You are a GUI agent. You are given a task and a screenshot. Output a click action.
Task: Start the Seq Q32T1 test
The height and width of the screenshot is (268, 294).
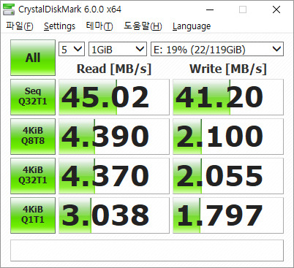[x=33, y=97]
